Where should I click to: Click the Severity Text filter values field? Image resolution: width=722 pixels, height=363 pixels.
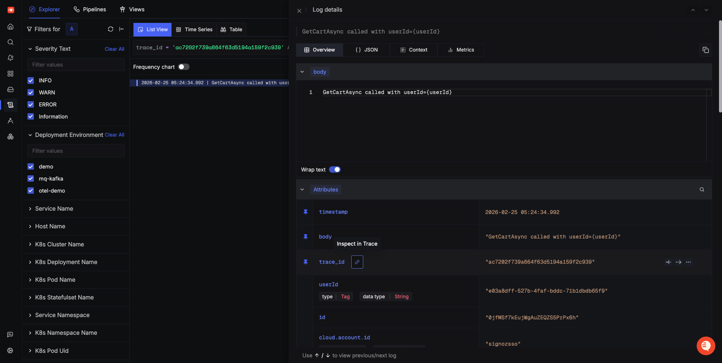pos(76,65)
